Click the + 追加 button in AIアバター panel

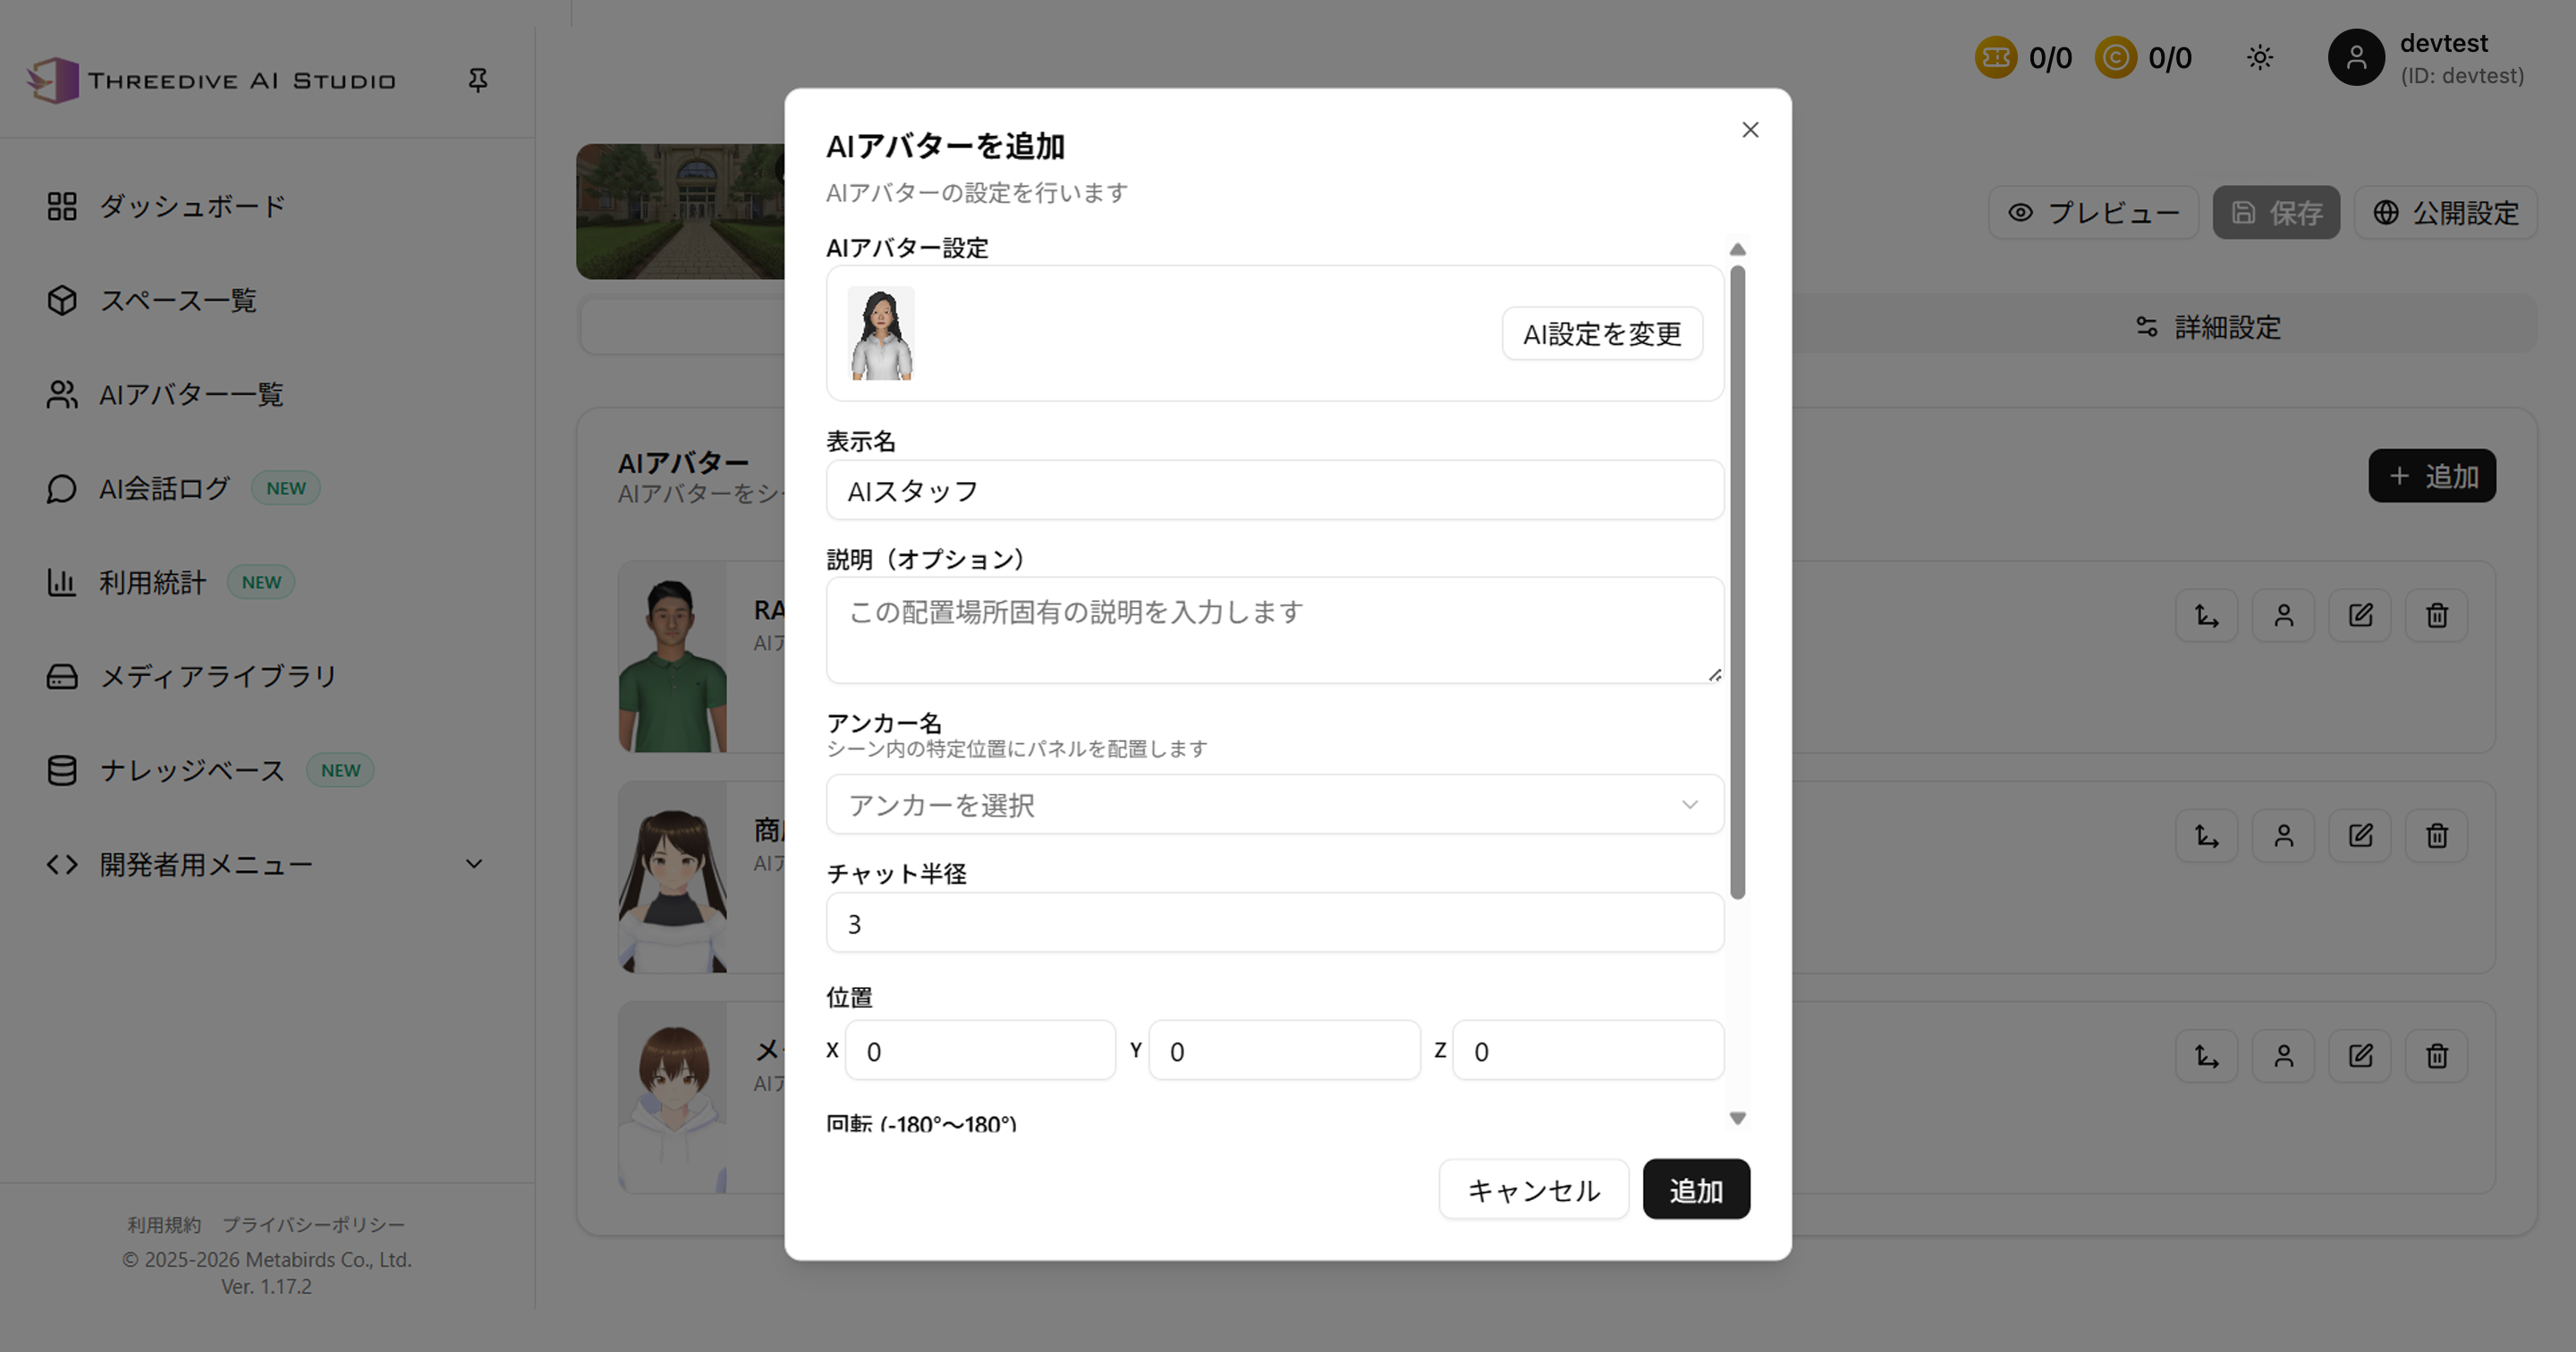pyautogui.click(x=2432, y=476)
